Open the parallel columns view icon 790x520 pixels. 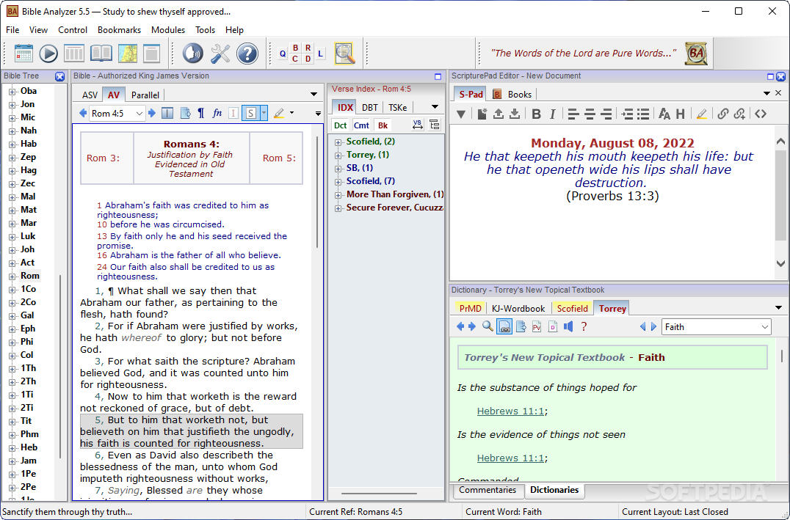(74, 54)
